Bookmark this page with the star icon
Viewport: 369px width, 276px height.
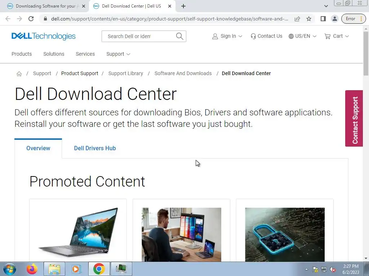point(309,19)
